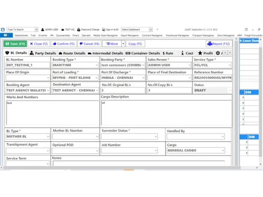263x197 pixels.
Task: Open the Container Details tab
Action: [x=143, y=53]
